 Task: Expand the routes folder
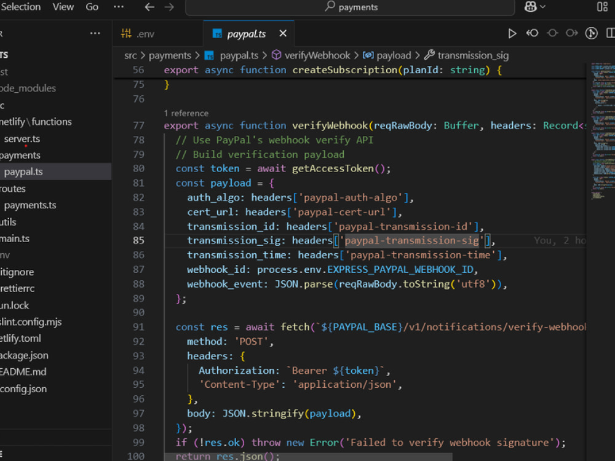click(x=13, y=189)
